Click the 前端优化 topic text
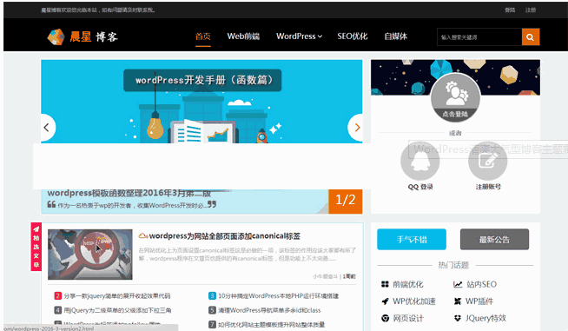The width and height of the screenshot is (568, 331). click(408, 284)
